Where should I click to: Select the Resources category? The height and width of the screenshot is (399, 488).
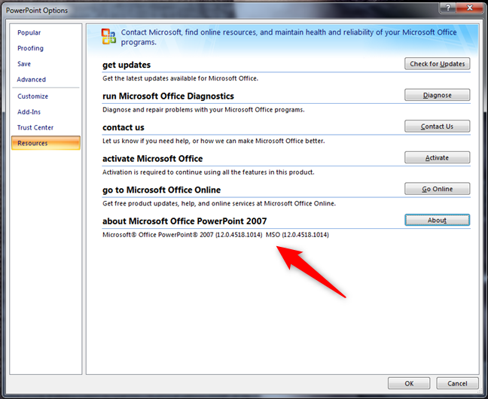(46, 143)
